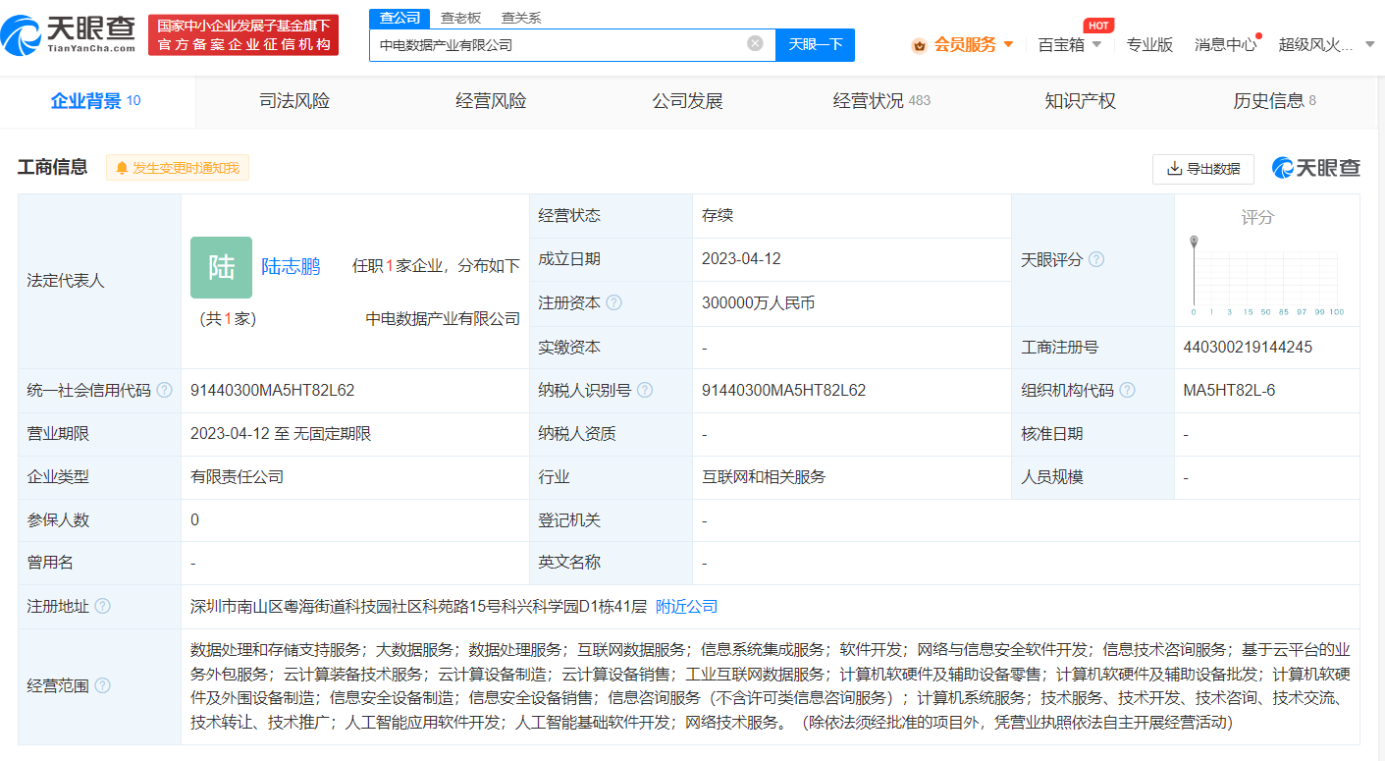Select company type 有限责任公司
The width and height of the screenshot is (1385, 761).
click(x=237, y=477)
